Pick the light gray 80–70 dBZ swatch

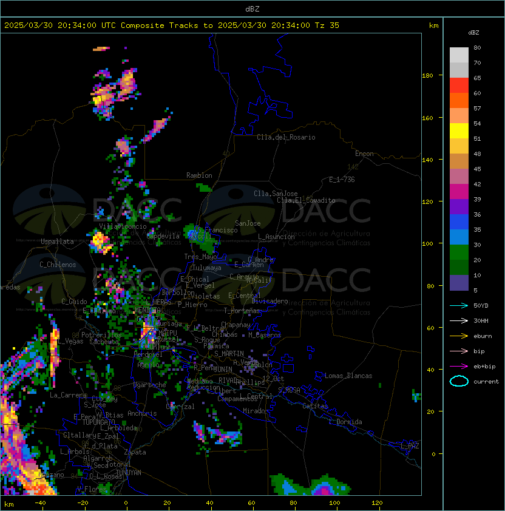[459, 55]
